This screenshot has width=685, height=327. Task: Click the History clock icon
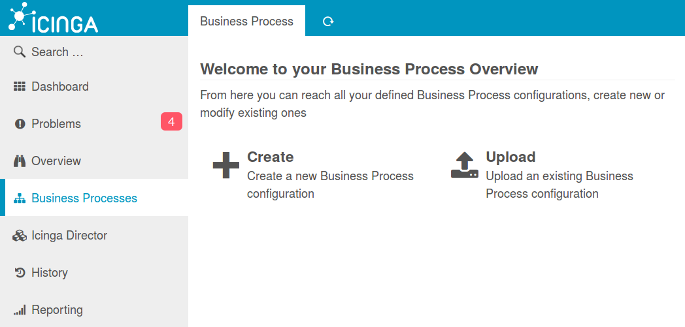click(20, 273)
